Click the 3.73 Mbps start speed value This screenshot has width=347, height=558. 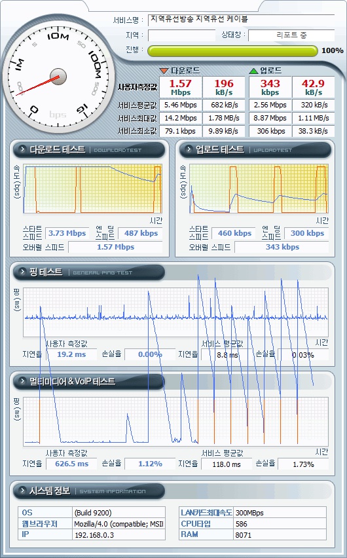67,233
